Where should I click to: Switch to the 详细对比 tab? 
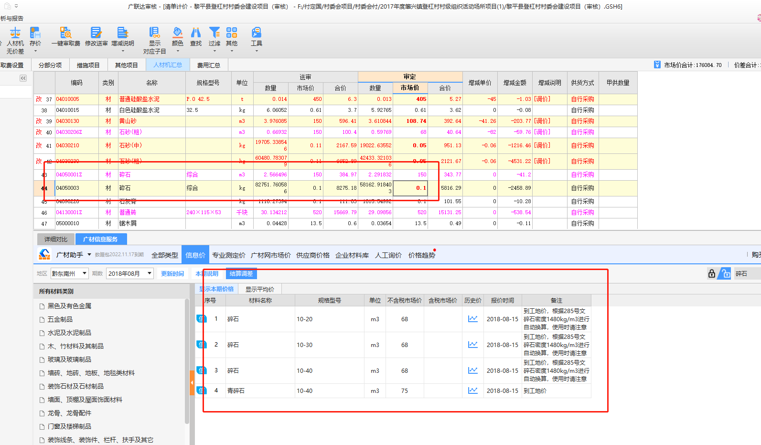click(x=56, y=239)
